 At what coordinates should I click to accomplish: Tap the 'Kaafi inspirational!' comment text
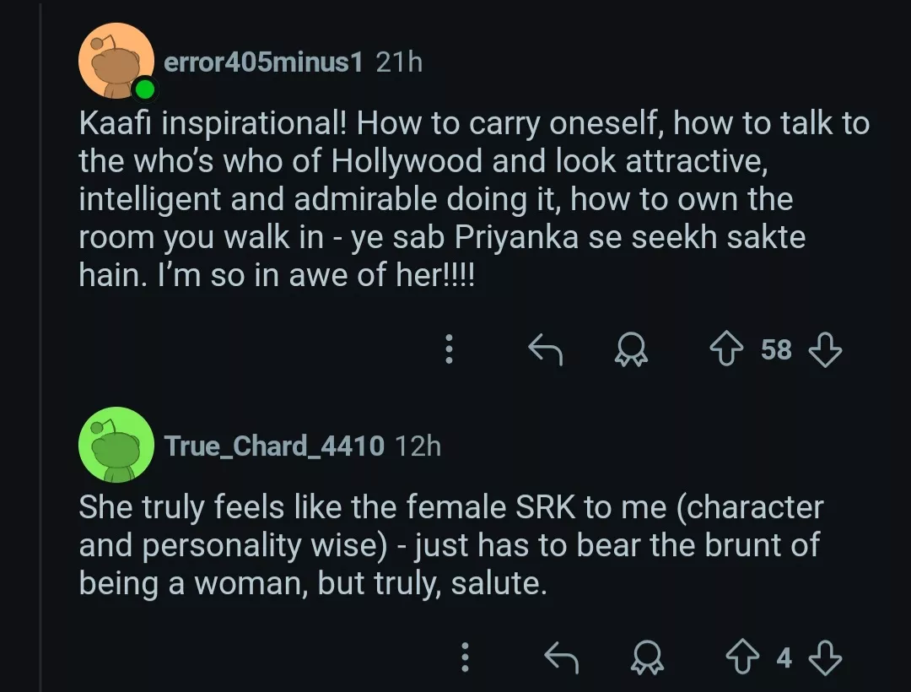[472, 198]
